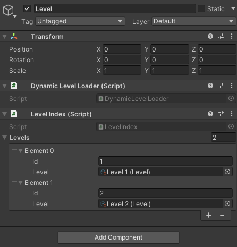Open Transform component help reference
The width and height of the screenshot is (237, 247).
coord(210,36)
